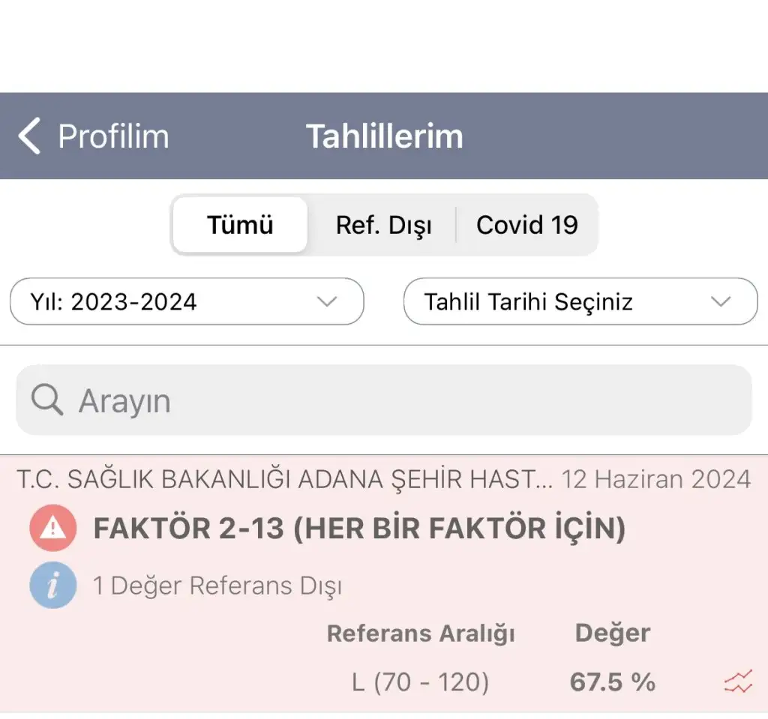The width and height of the screenshot is (768, 719).
Task: Click the chevron on the test date selector
Action: pos(721,301)
